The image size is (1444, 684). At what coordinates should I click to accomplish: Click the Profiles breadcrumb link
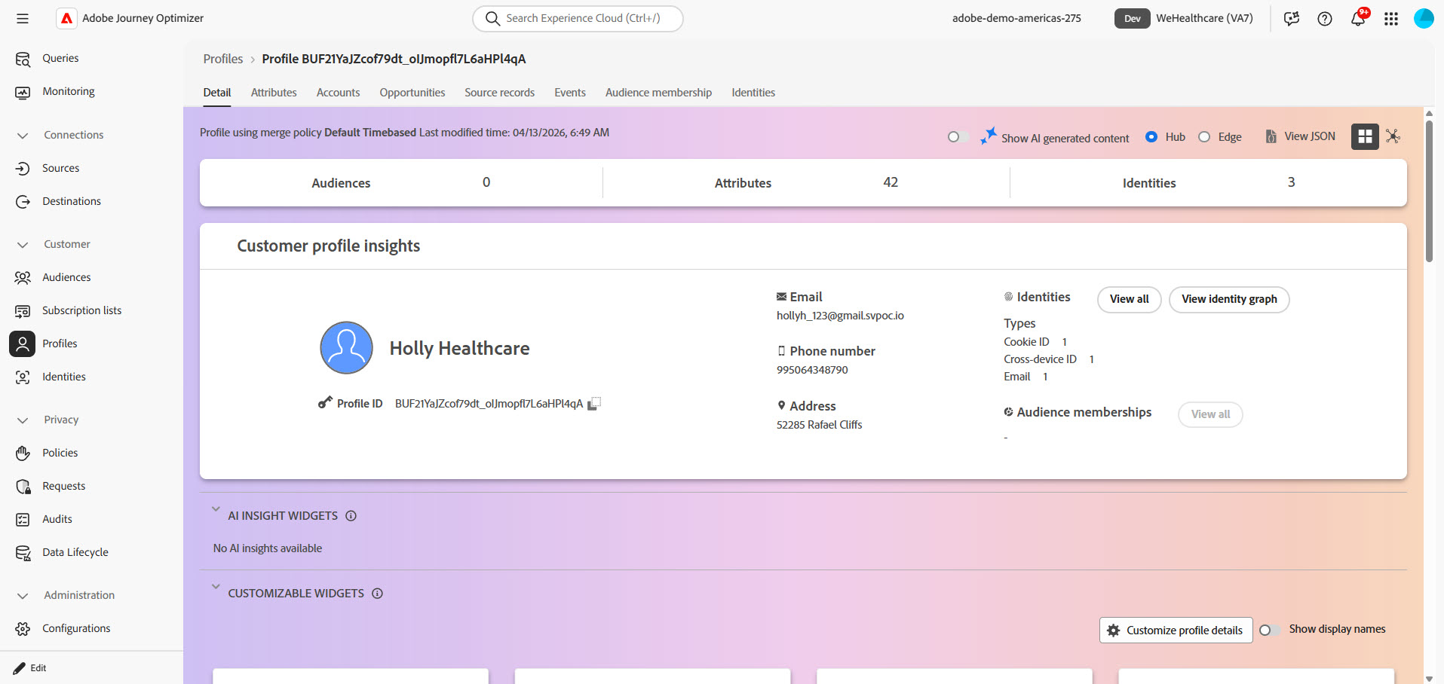(223, 59)
